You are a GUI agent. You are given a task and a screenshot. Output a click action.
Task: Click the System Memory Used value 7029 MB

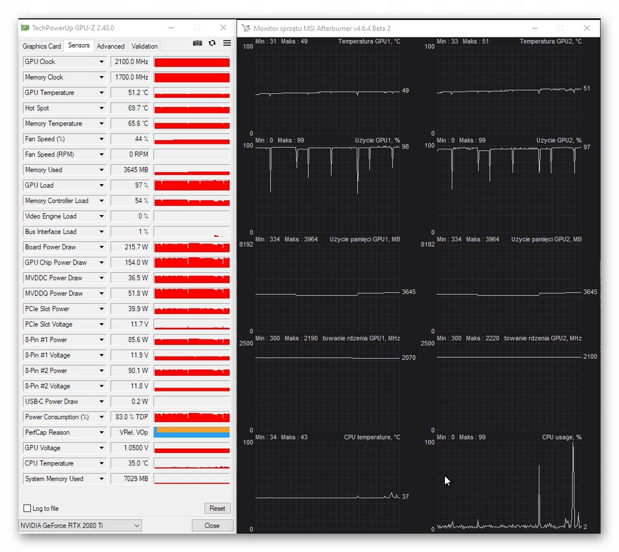[131, 479]
